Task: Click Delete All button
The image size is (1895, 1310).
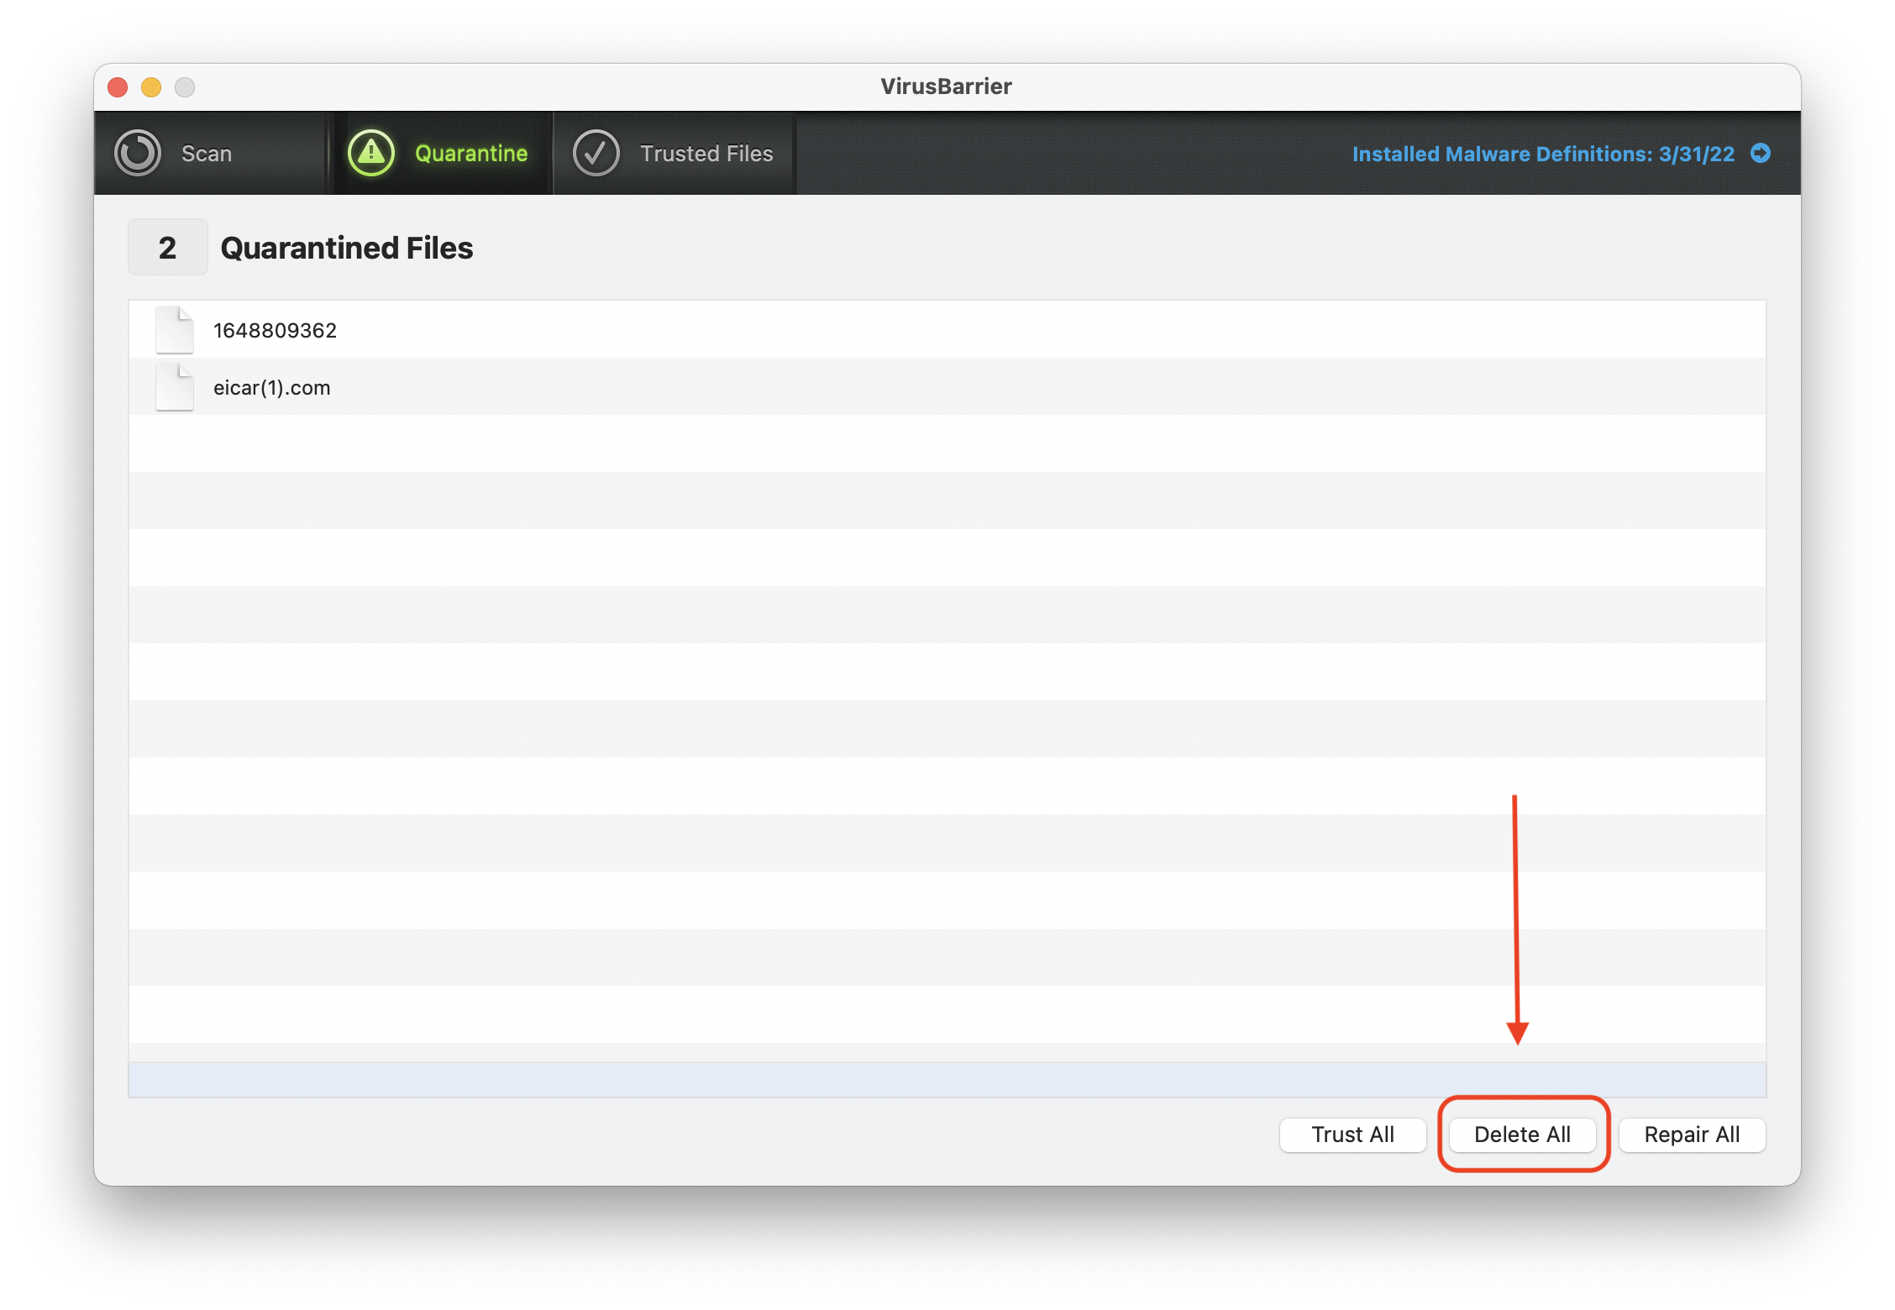Action: 1522,1134
